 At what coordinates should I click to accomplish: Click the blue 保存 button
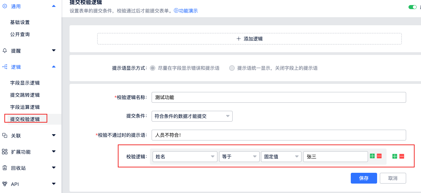coord(364,178)
